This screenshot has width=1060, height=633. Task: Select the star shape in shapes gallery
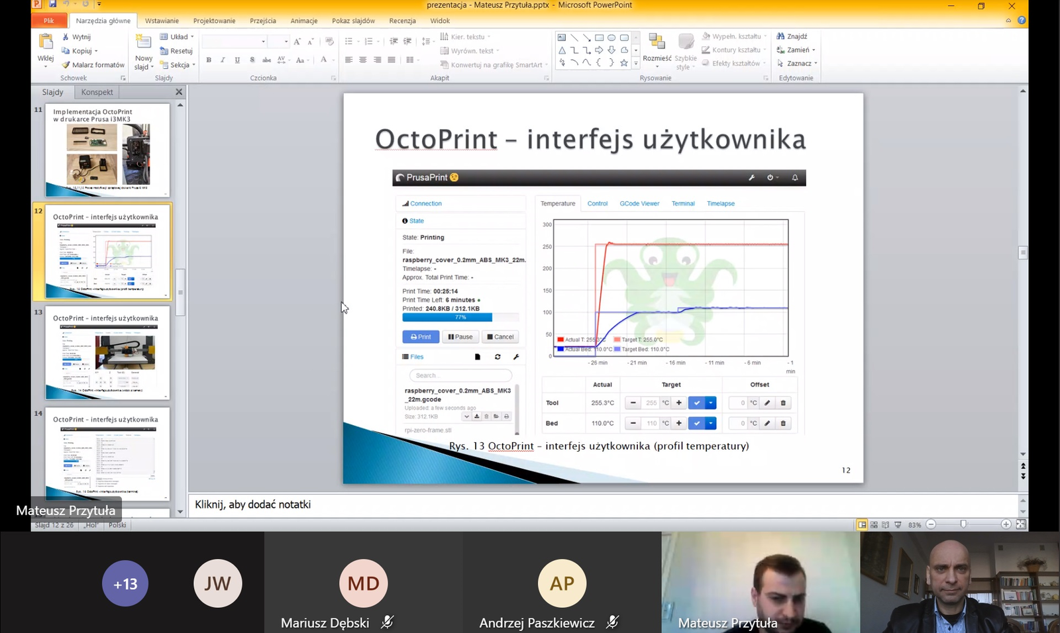point(623,63)
